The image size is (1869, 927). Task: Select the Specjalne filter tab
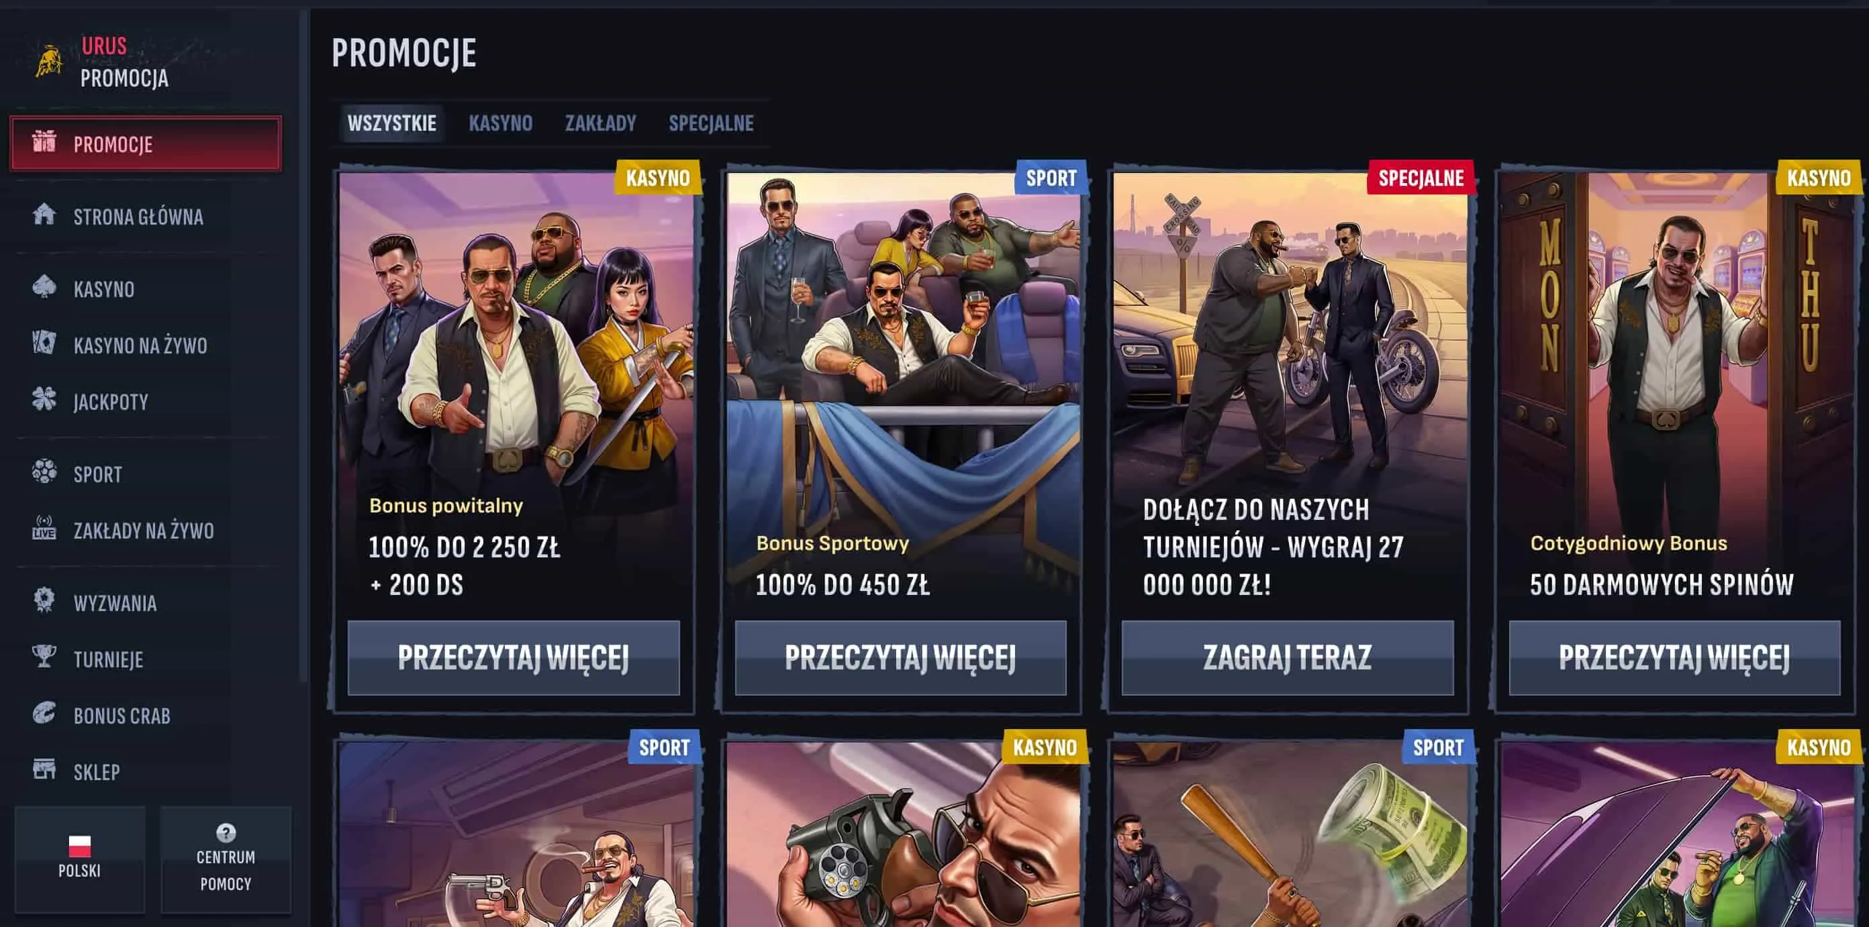point(711,123)
